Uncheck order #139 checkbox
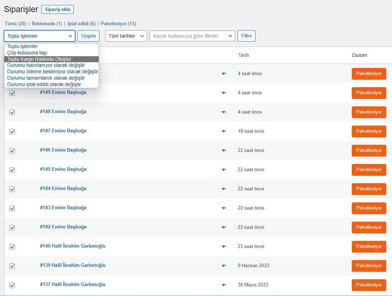392x296 pixels. (12, 266)
